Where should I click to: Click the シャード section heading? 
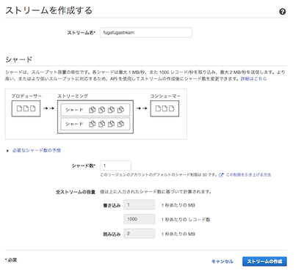tap(19, 59)
